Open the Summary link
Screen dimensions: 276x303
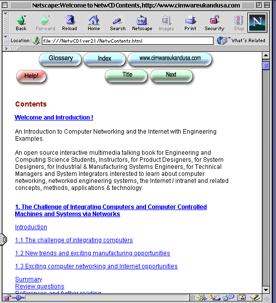pos(29,279)
